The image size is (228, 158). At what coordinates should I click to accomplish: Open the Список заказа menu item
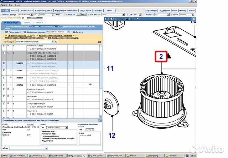[x=26, y=11]
